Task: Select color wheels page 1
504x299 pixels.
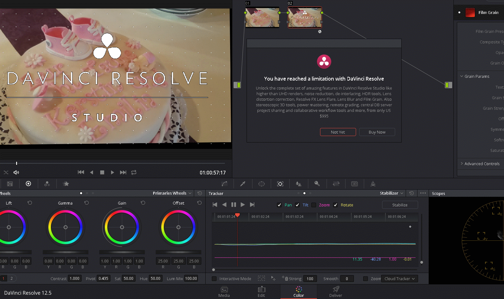Action: coord(4,278)
